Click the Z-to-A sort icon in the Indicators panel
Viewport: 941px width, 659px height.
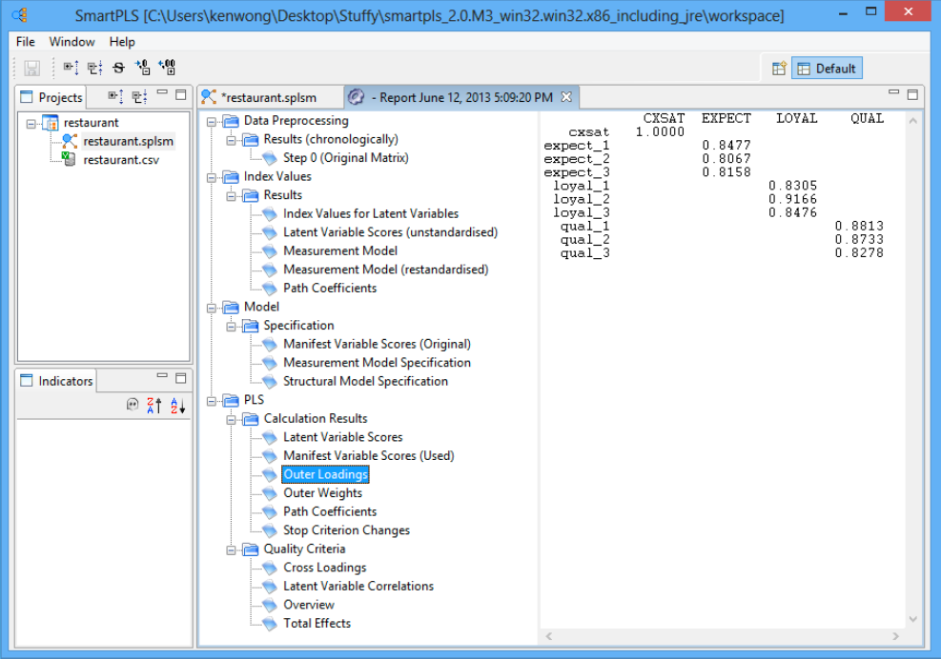click(153, 406)
